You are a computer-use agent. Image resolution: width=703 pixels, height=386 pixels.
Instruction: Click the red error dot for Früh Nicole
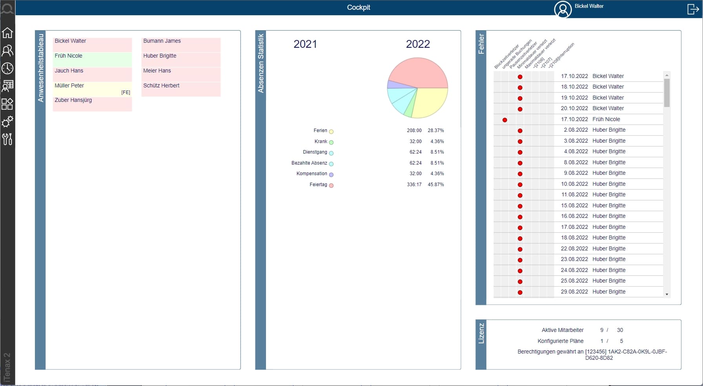(x=505, y=120)
